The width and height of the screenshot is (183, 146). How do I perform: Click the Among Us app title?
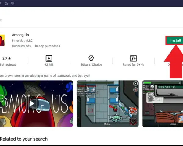[x=20, y=35]
